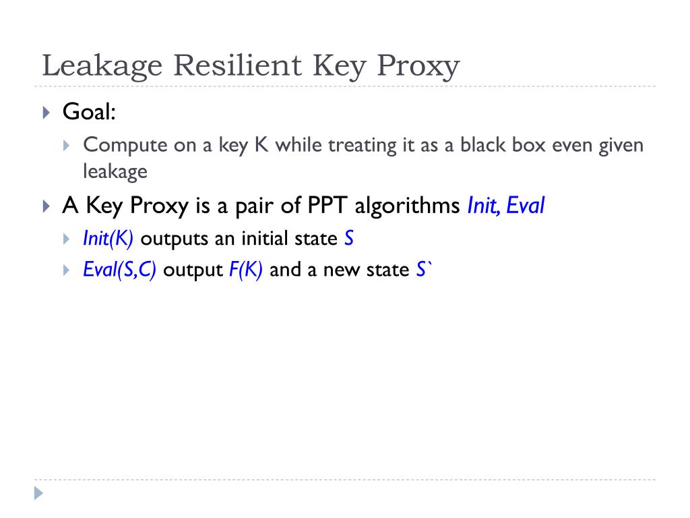Click the triangle marker at slide footer

click(38, 493)
